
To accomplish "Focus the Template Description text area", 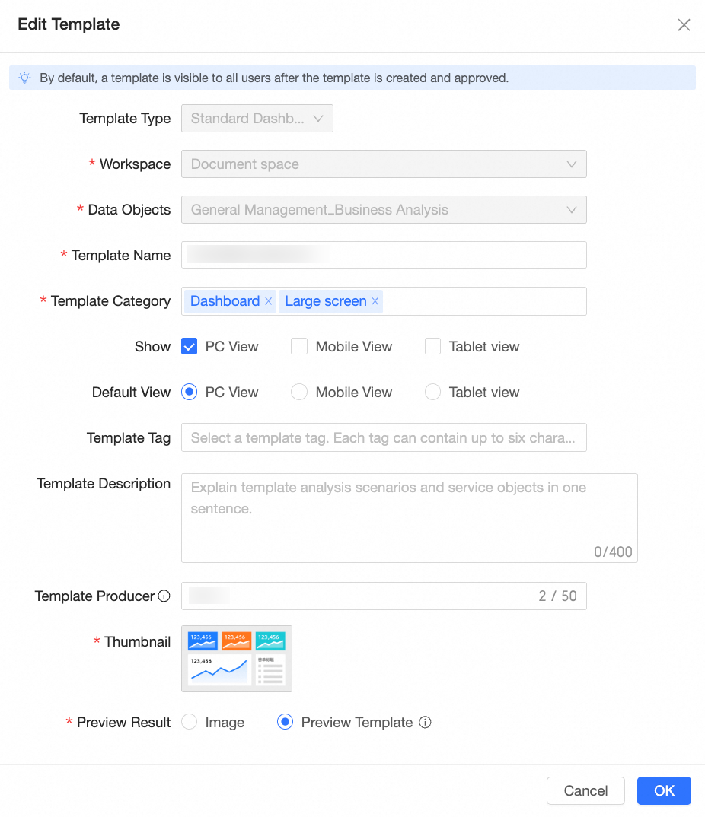I will click(x=409, y=518).
